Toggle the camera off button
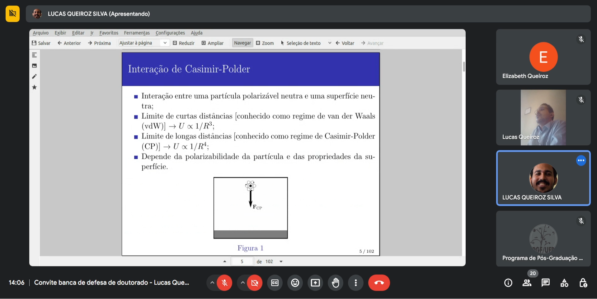Image resolution: width=597 pixels, height=299 pixels. [x=255, y=283]
